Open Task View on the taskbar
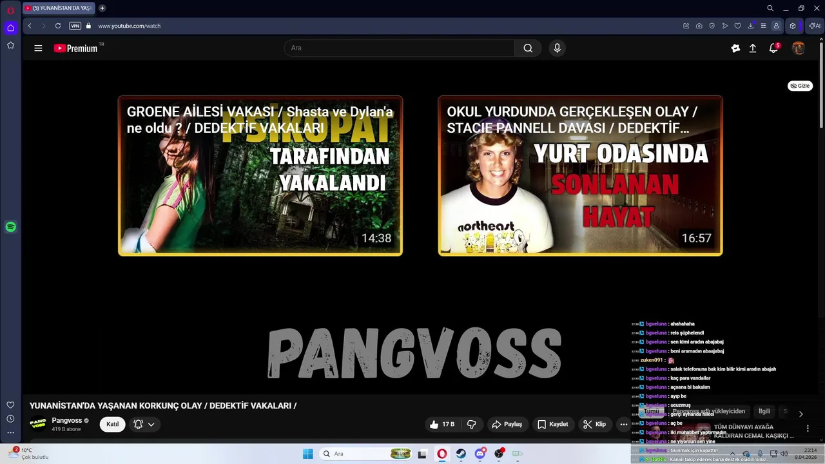 coord(422,454)
